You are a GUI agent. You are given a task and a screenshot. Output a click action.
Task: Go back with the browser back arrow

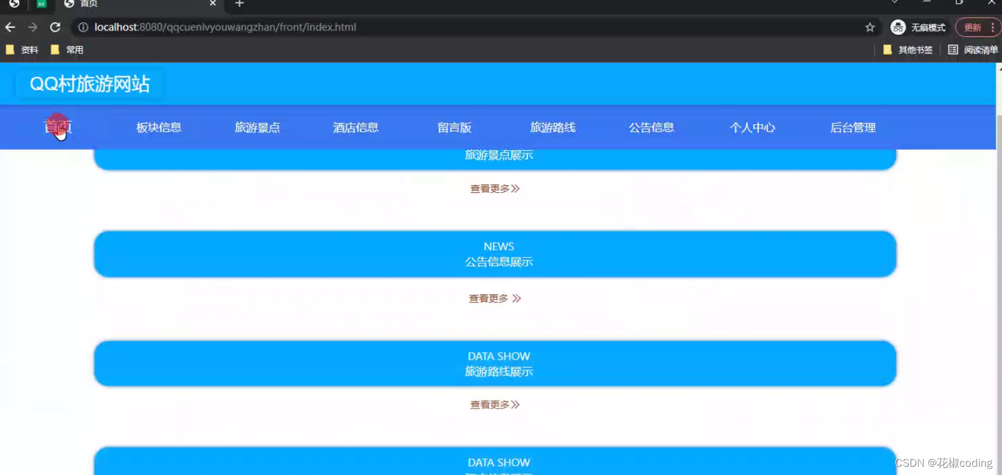pyautogui.click(x=10, y=27)
